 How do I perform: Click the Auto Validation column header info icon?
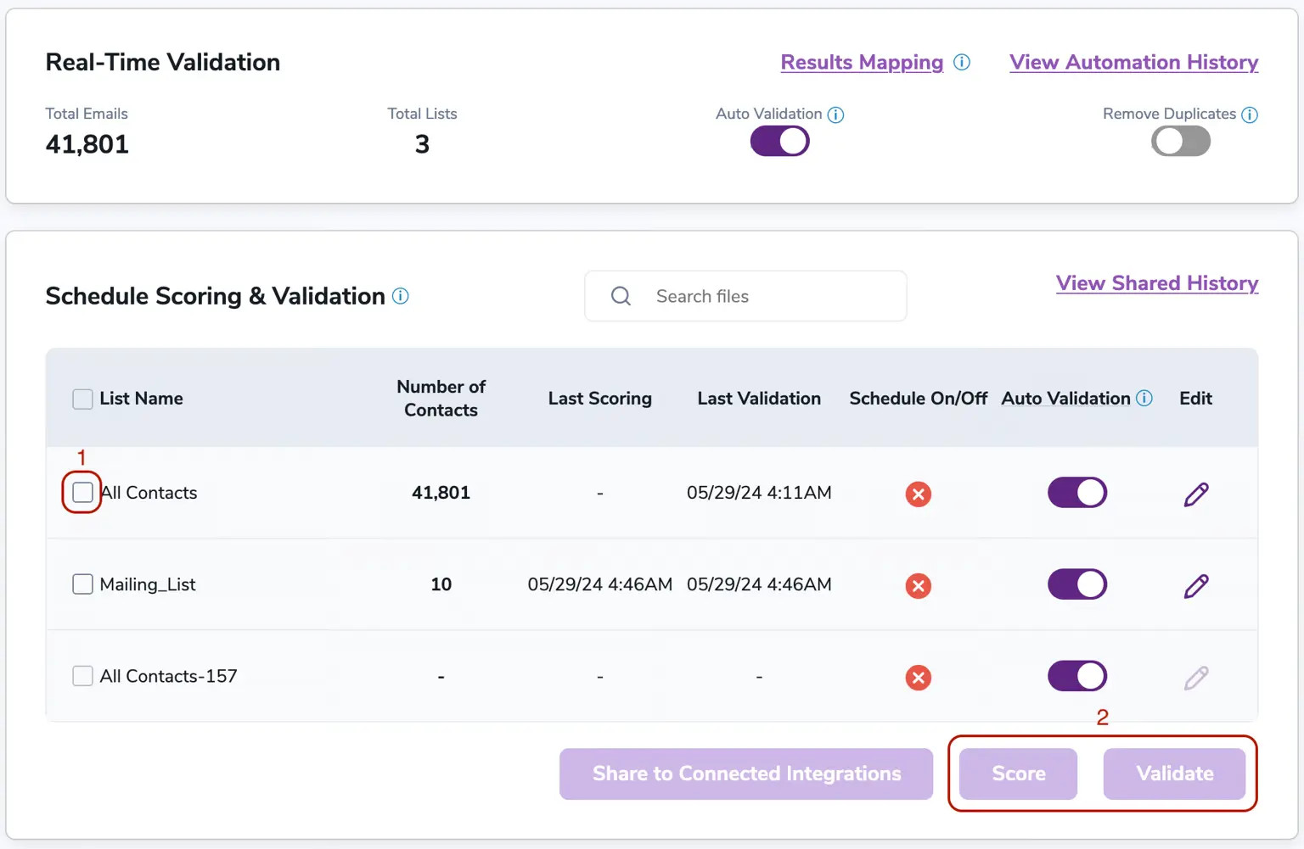click(x=1144, y=398)
